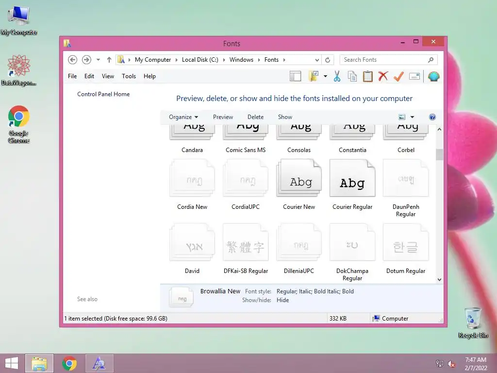The image size is (497, 373).
Task: Open File Explorer from the taskbar
Action: 39,363
